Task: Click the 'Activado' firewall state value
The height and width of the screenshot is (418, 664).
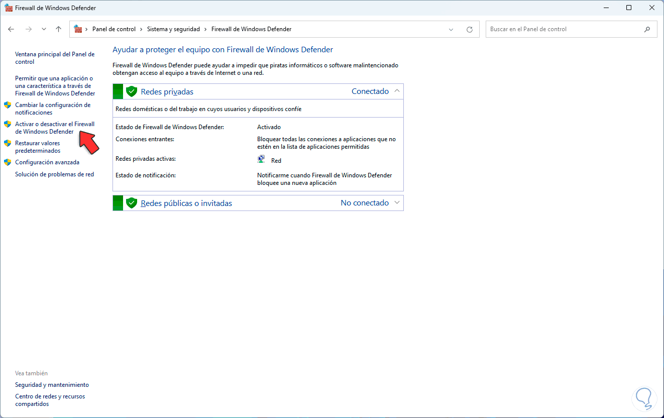Action: 269,127
